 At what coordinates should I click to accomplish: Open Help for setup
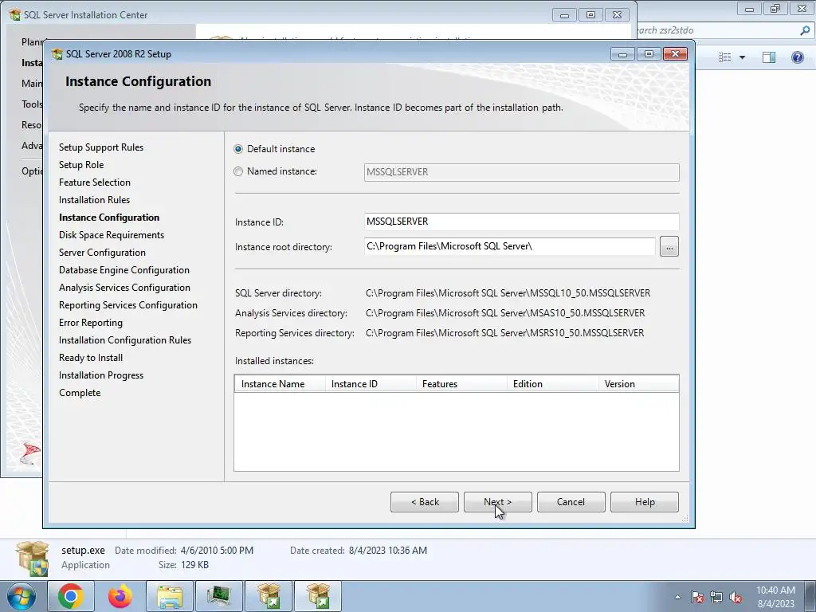(644, 502)
